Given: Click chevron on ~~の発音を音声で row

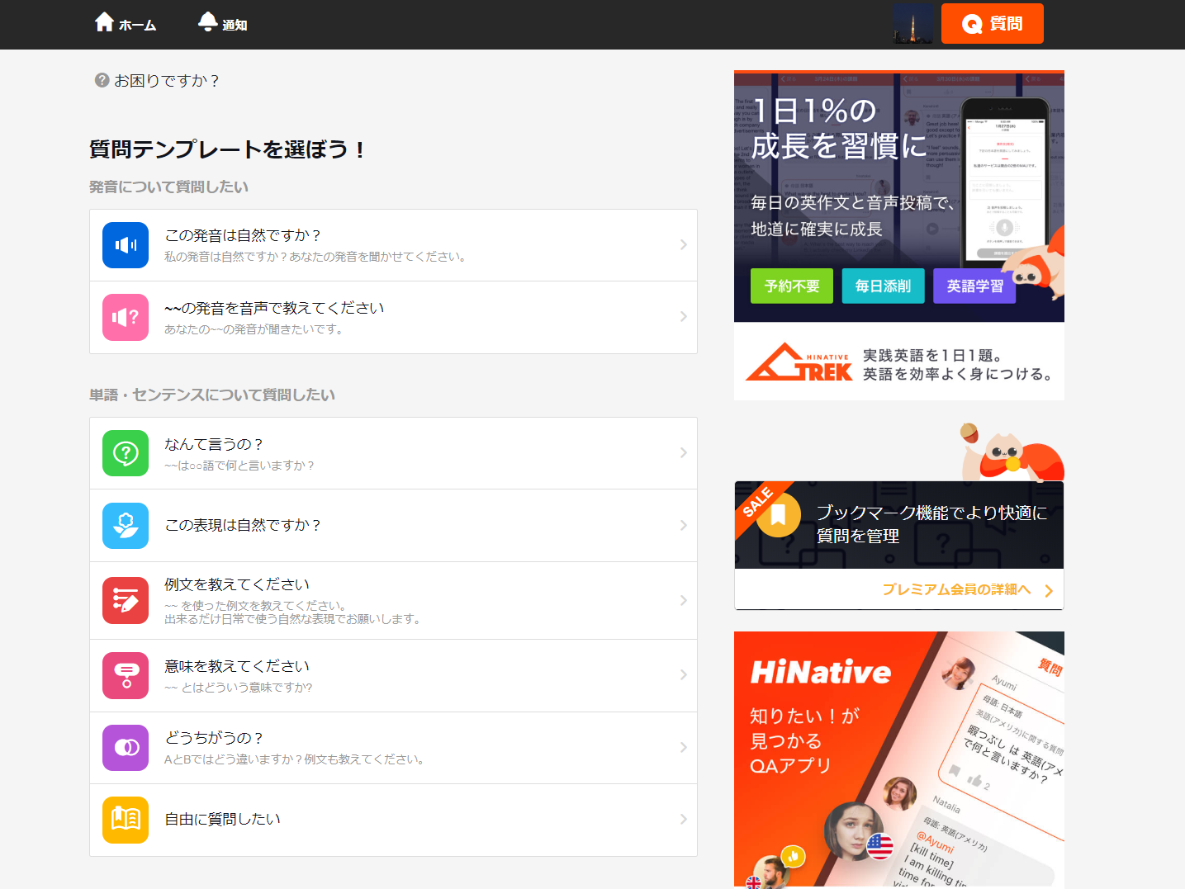Looking at the screenshot, I should [x=683, y=316].
